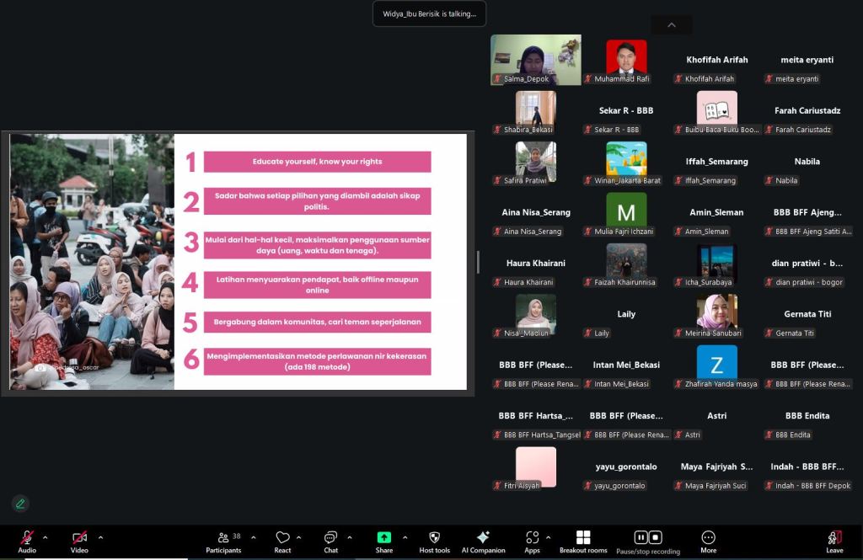
Task: Turn on camera with Video button
Action: tap(79, 541)
